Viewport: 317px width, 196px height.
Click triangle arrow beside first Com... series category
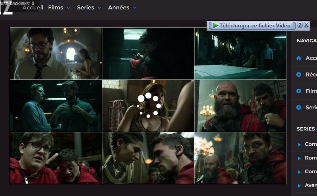pyautogui.click(x=299, y=144)
